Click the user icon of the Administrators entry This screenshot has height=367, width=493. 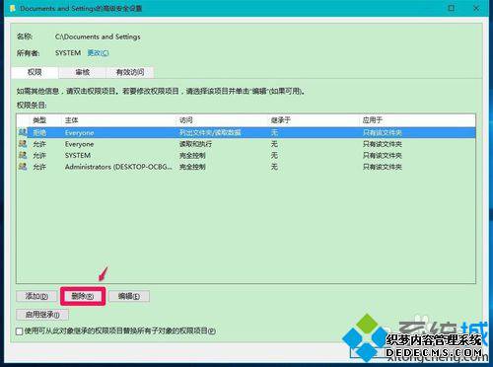tap(23, 167)
